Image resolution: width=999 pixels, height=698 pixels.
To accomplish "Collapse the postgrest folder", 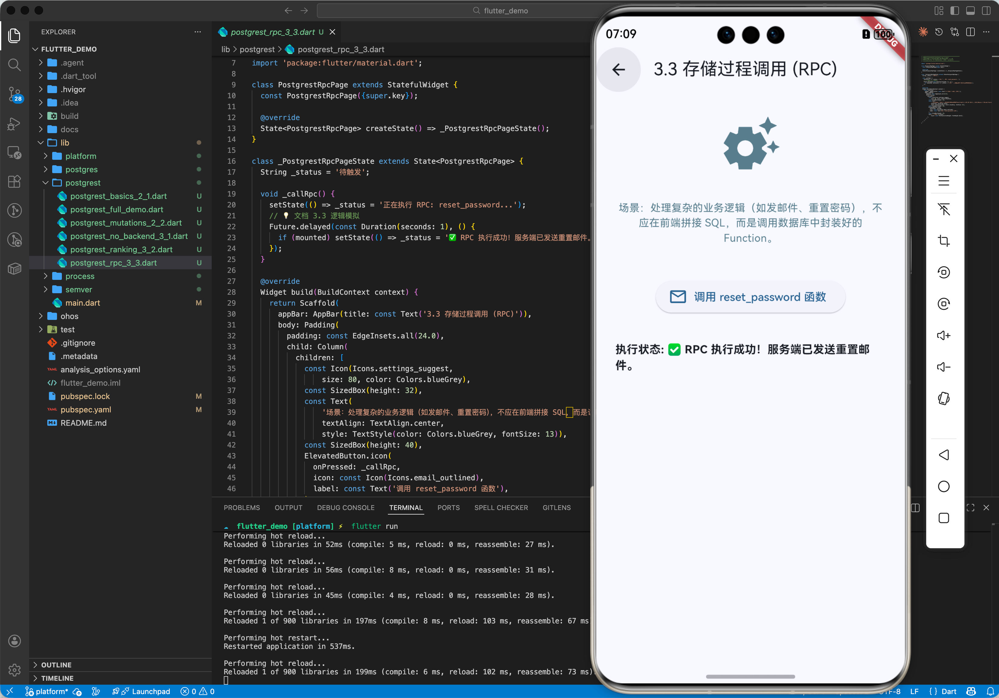I will pos(83,183).
